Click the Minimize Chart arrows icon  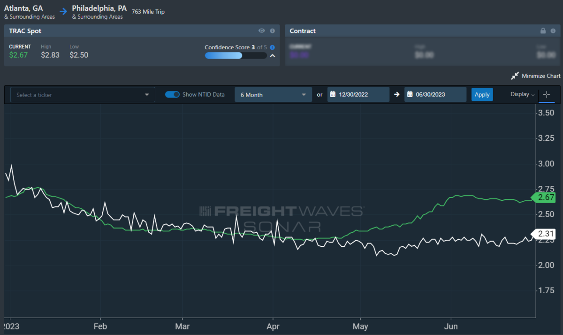(515, 76)
